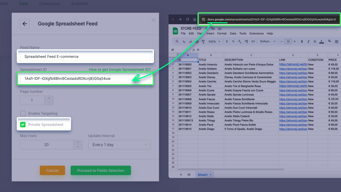Screen dimensions: 341x192
Task: Increase decimal places
Action: click(246, 42)
